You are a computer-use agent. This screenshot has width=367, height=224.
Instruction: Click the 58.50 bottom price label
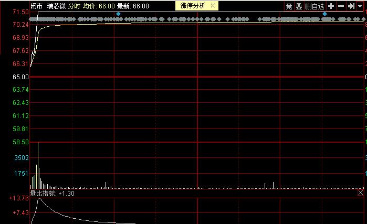coord(20,142)
